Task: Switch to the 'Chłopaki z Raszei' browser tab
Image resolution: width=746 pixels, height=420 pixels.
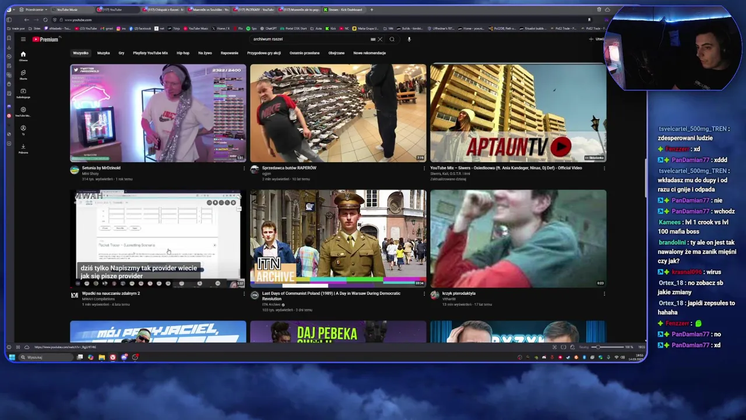Action: point(163,10)
